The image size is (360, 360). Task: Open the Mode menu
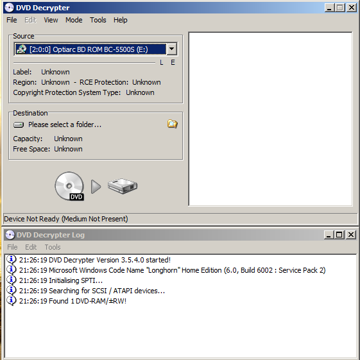74,20
